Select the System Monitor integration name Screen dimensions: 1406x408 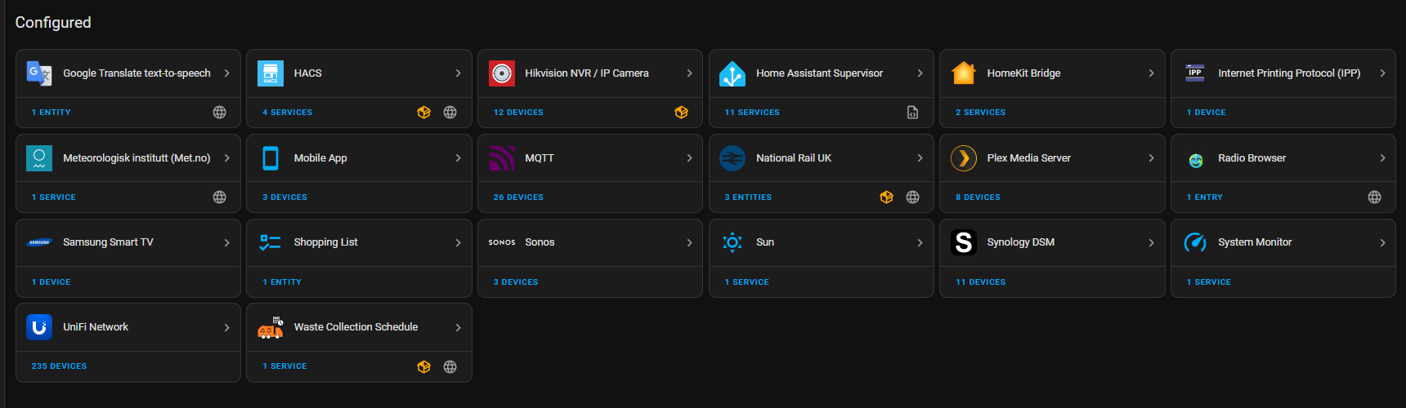[1255, 242]
